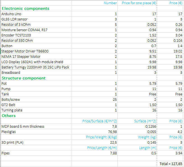The image size is (184, 167).
Task: Click the 'Bolts/screw' cell
Action: pos(36,99)
